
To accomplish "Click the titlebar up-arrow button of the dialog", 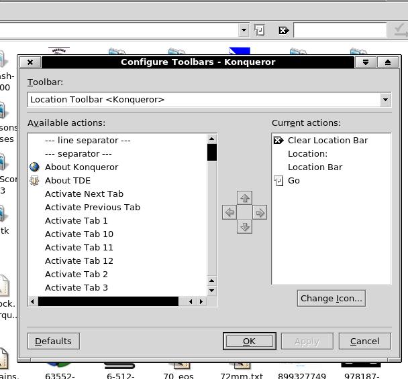I will 388,62.
